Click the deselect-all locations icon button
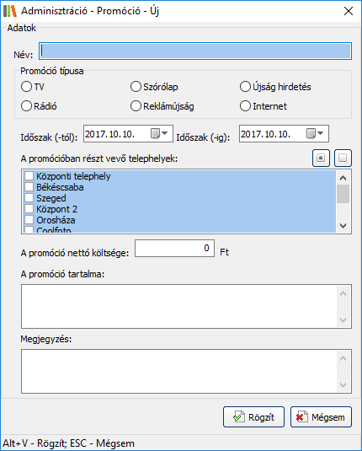Image resolution: width=362 pixels, height=451 pixels. 343,158
